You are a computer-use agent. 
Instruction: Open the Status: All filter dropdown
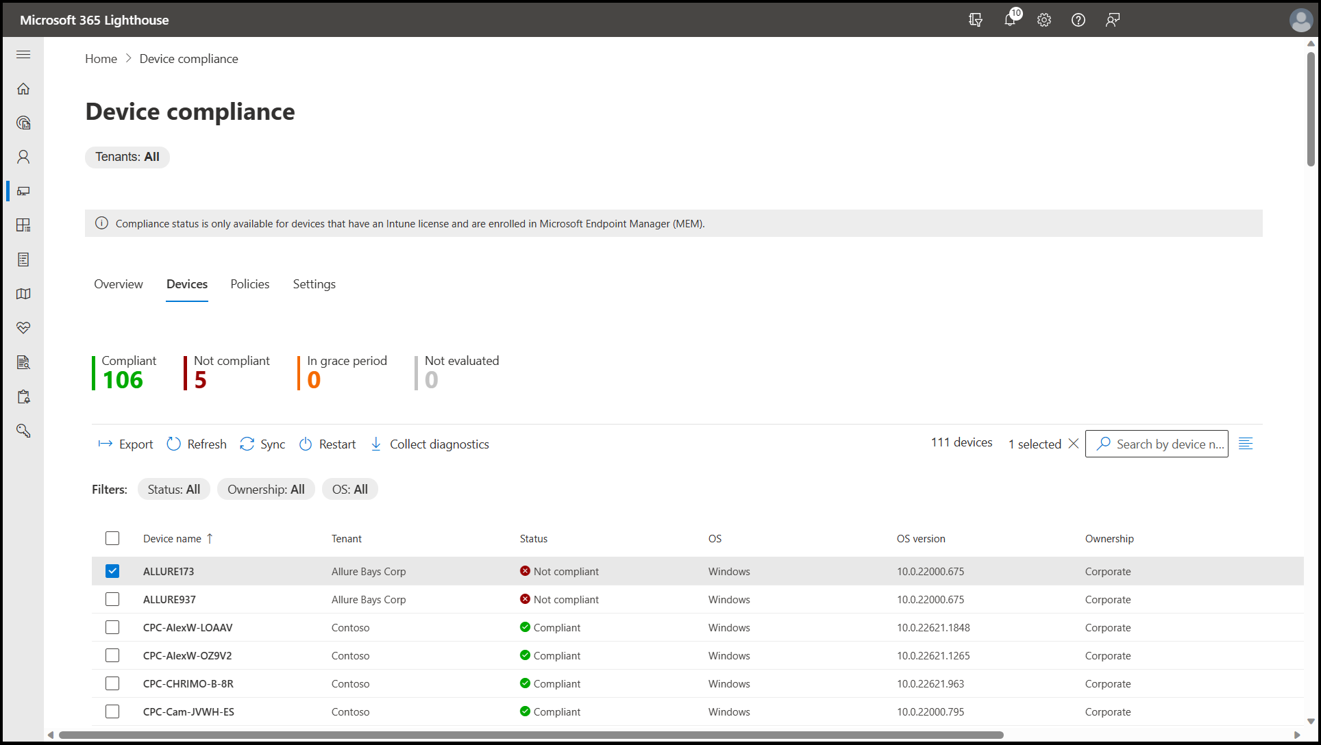point(174,490)
